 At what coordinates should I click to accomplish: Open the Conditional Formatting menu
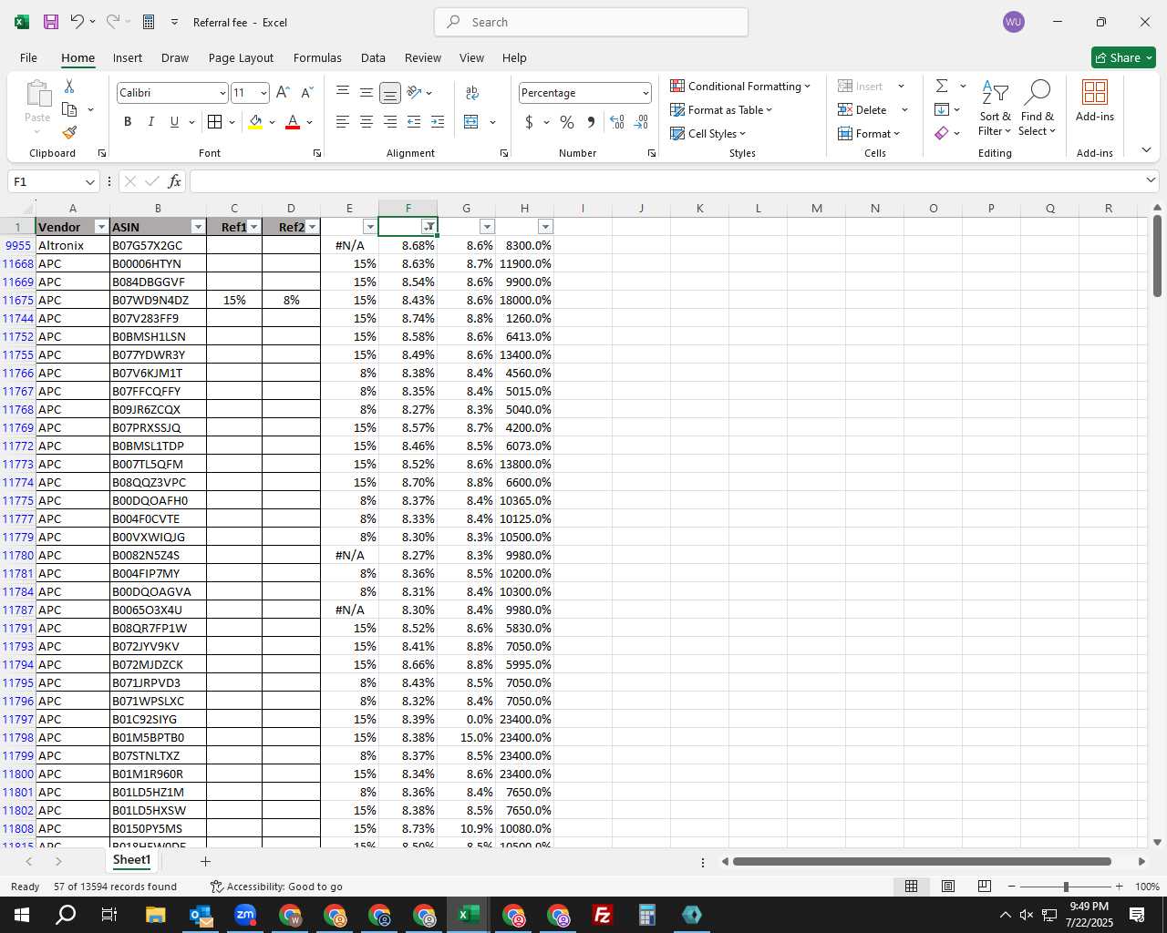click(740, 86)
